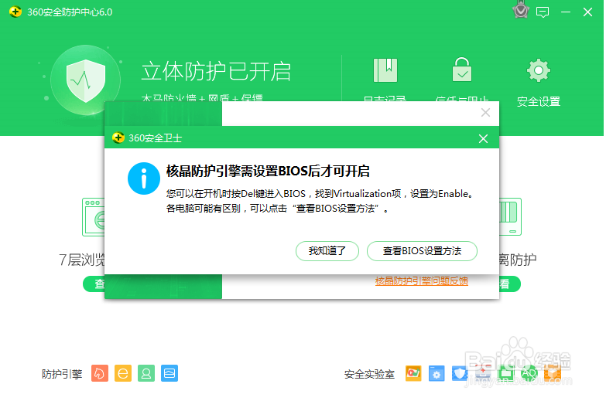Click the shield protection status icon
The image size is (606, 401).
(x=86, y=80)
